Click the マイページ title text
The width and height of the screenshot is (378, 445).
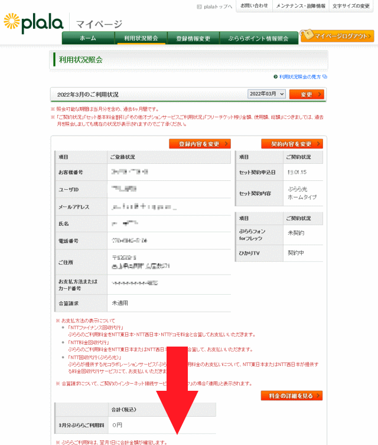tap(99, 24)
